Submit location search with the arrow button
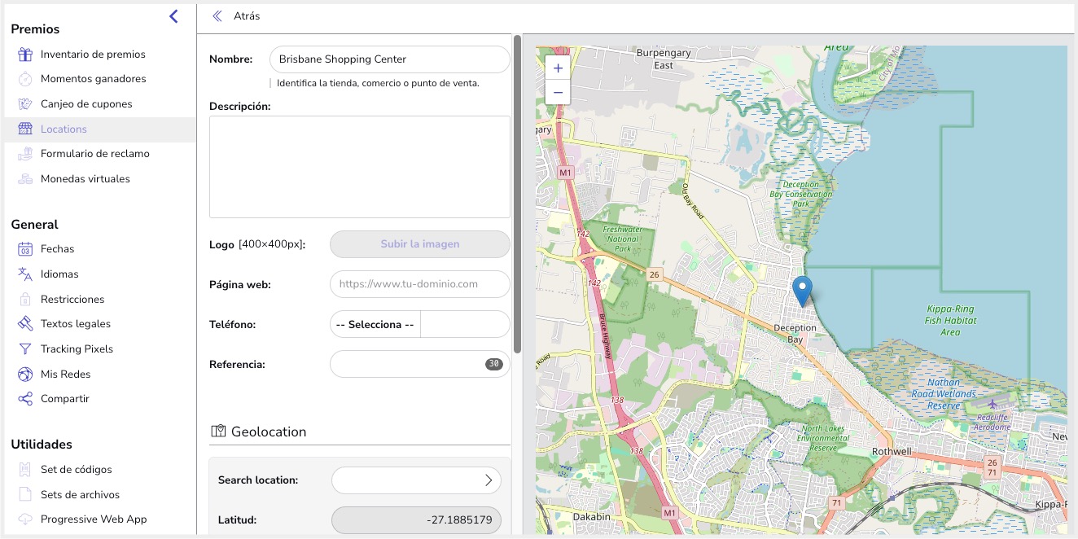The height and width of the screenshot is (539, 1078). click(488, 480)
